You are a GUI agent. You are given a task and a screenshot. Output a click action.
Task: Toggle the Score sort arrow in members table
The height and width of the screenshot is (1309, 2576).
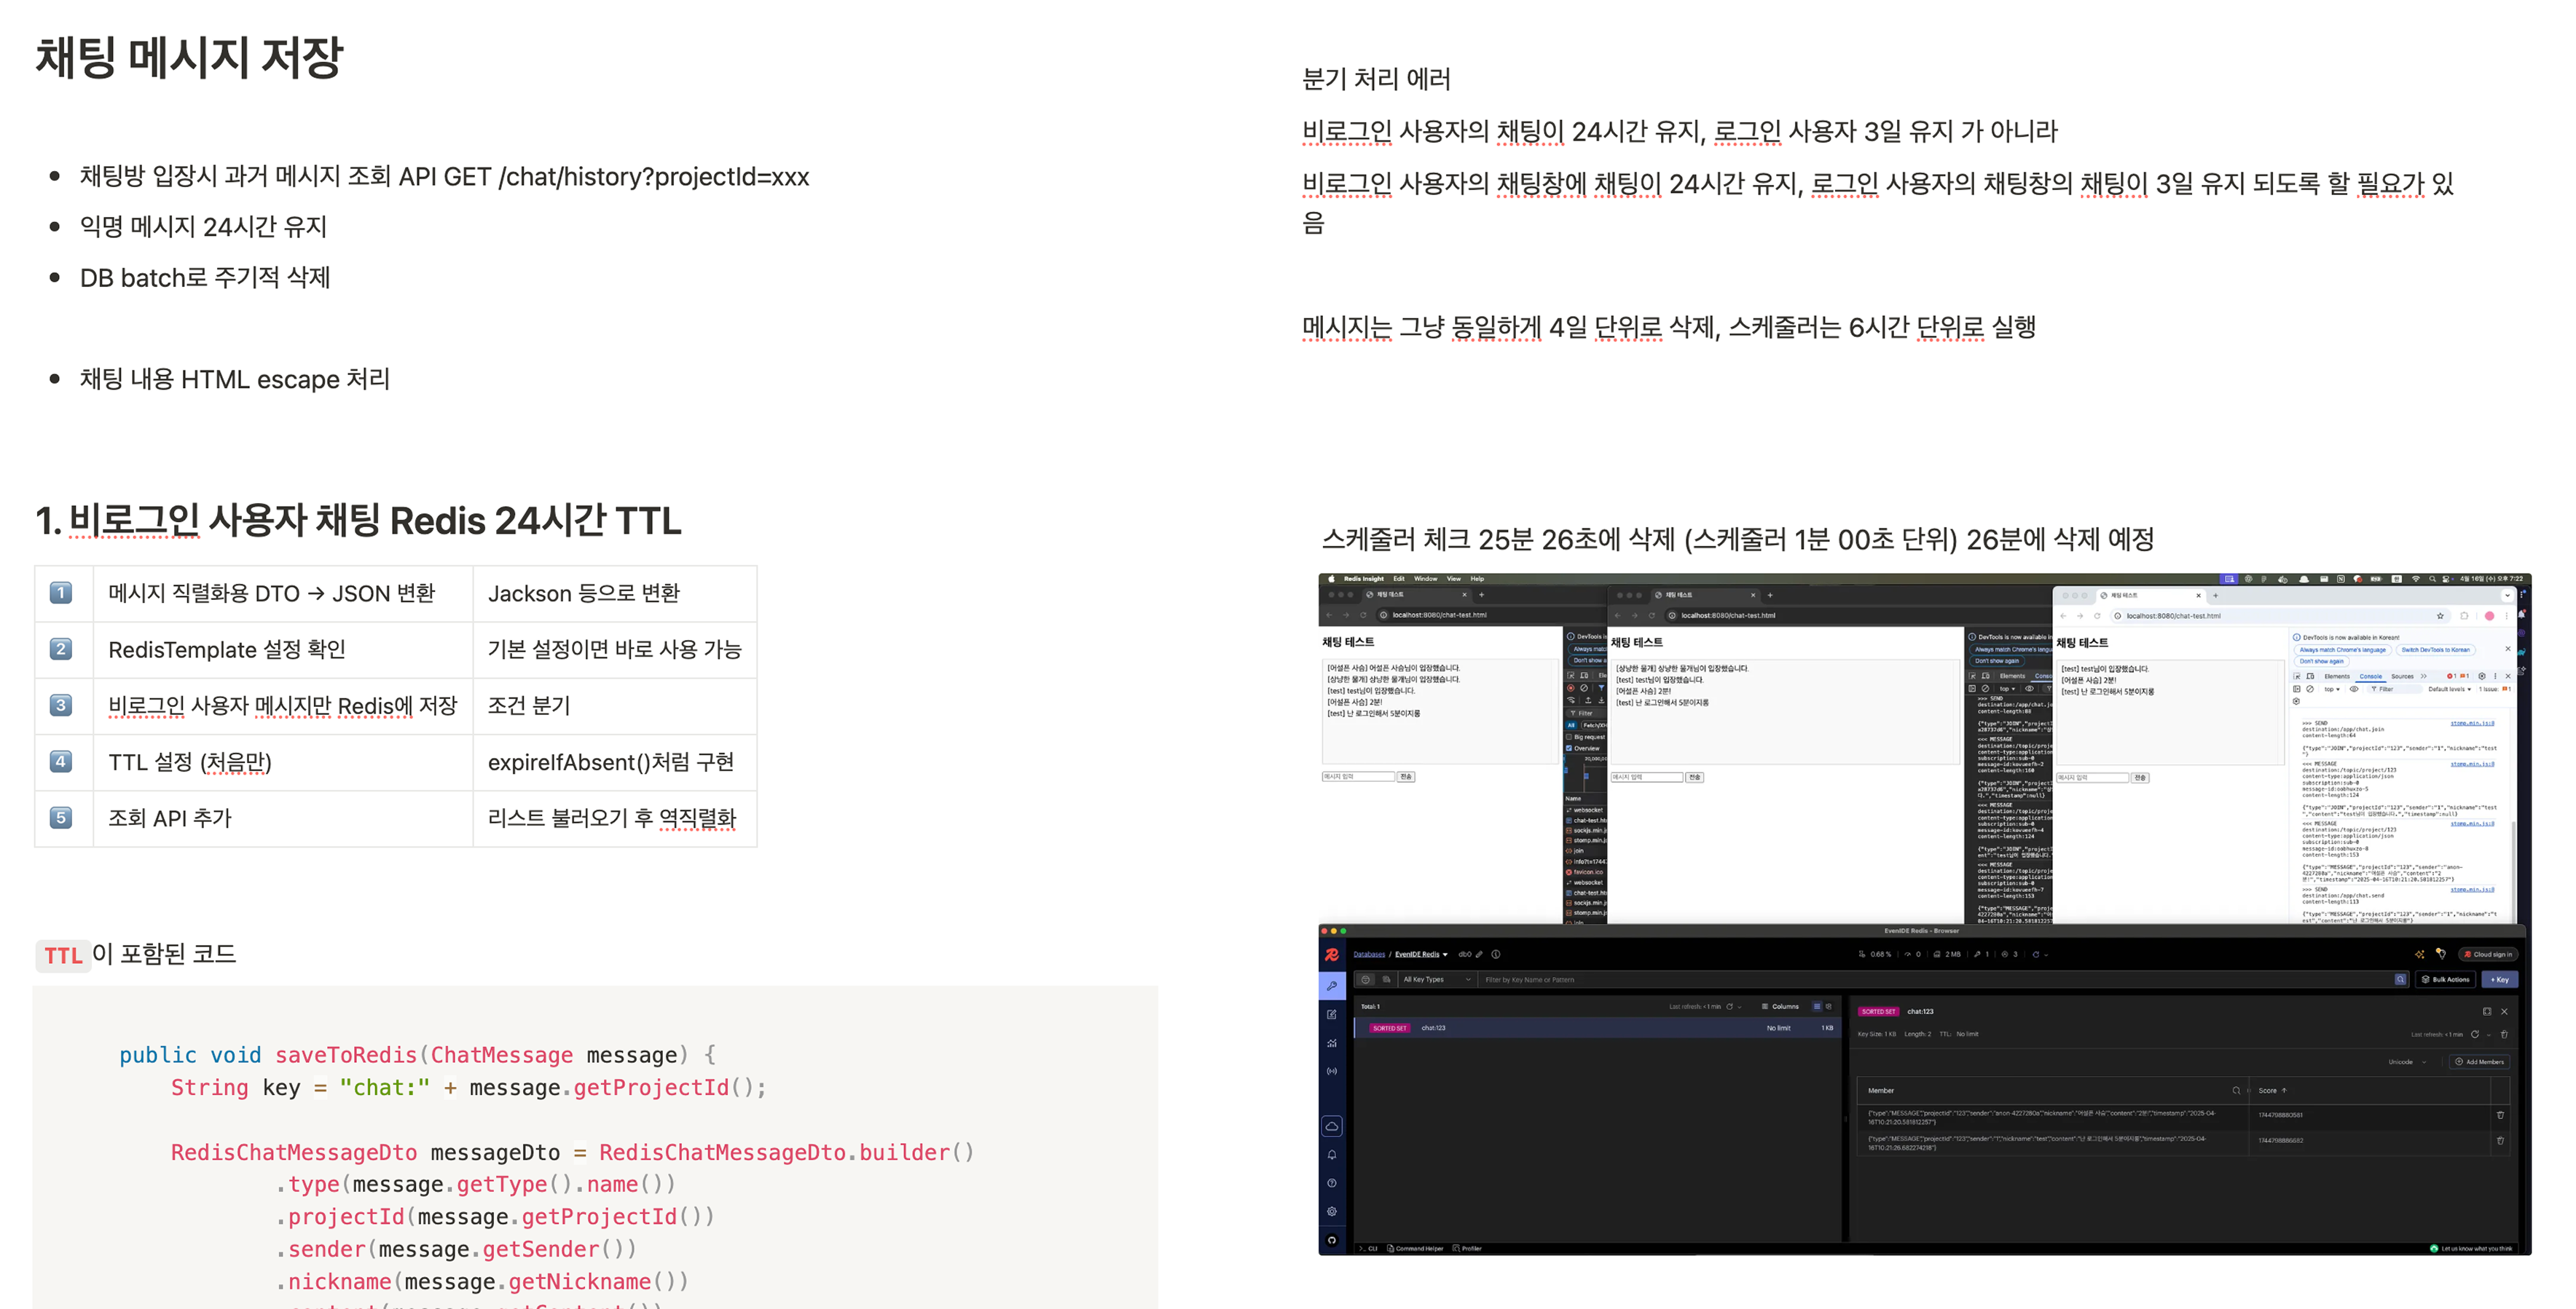(x=2284, y=1090)
